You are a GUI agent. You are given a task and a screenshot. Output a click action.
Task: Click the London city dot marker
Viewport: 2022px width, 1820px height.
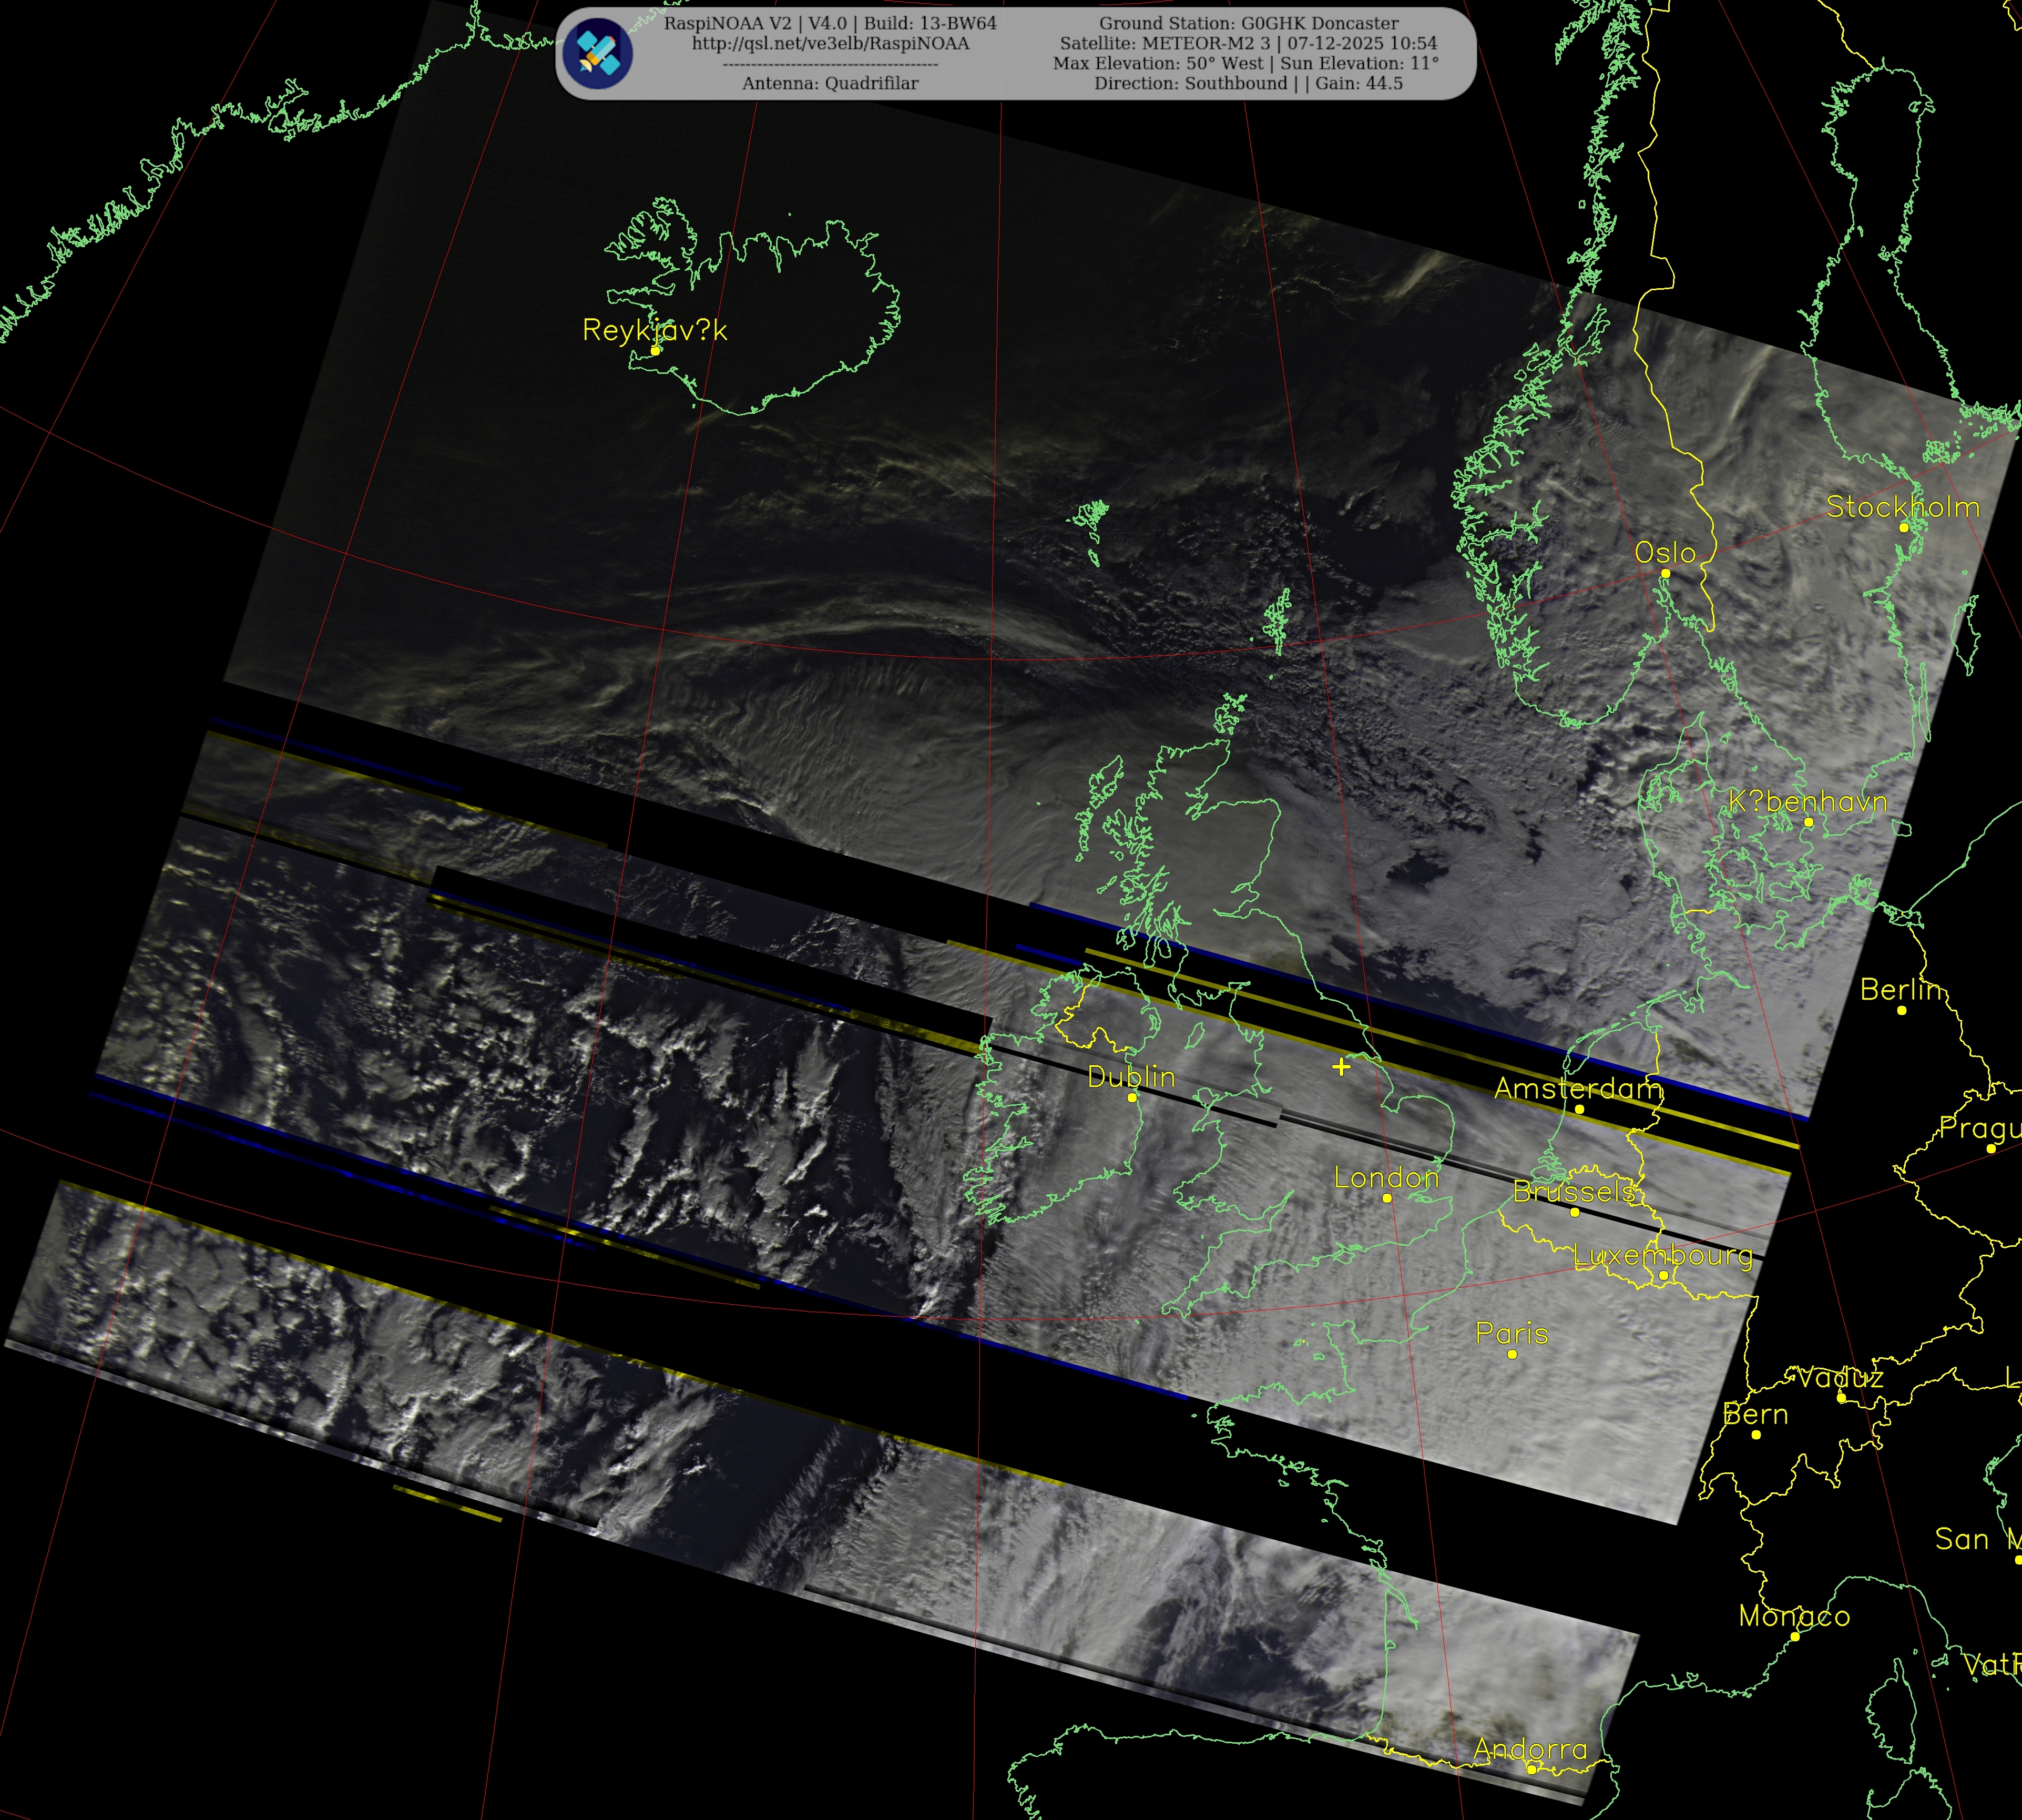1386,1198
